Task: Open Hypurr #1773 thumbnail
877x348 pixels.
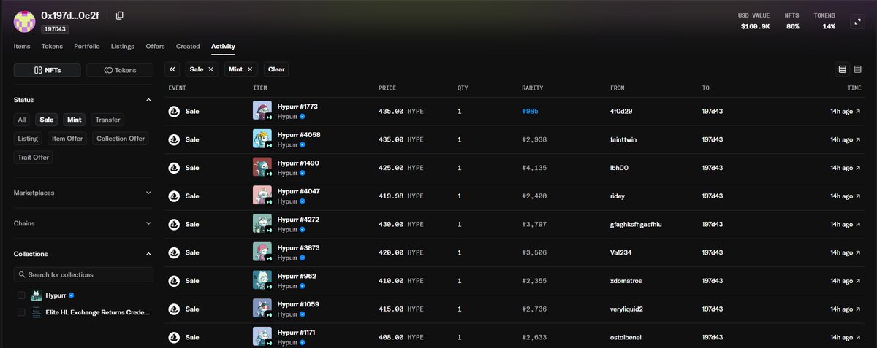Action: pyautogui.click(x=262, y=111)
